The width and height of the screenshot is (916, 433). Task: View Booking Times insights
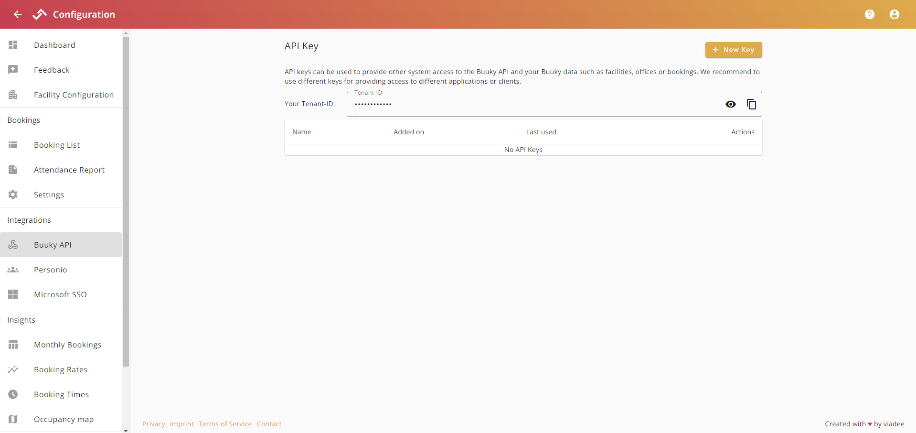click(x=61, y=394)
